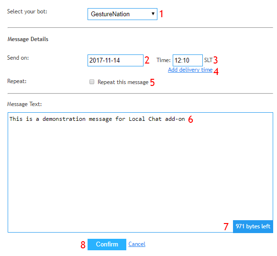Click the Send on date field 2017-11-14
The height and width of the screenshot is (256, 277).
(x=115, y=61)
